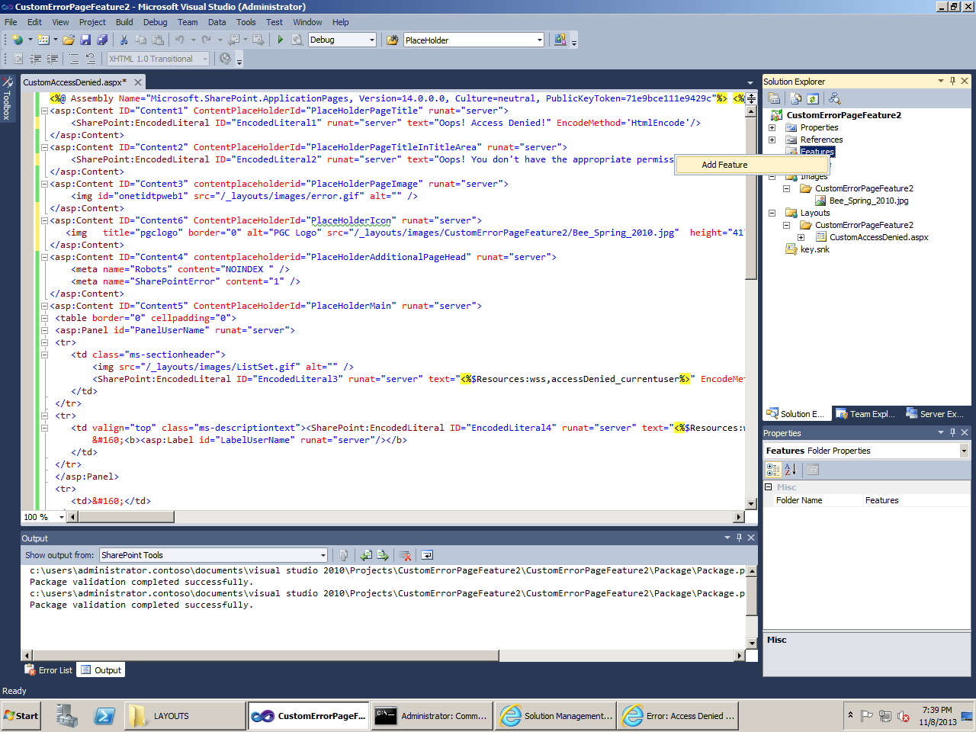Click the Clear All icon in Output toolbar

coord(405,555)
